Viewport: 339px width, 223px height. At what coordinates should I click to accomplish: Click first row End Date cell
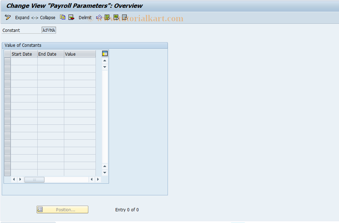(x=51, y=61)
